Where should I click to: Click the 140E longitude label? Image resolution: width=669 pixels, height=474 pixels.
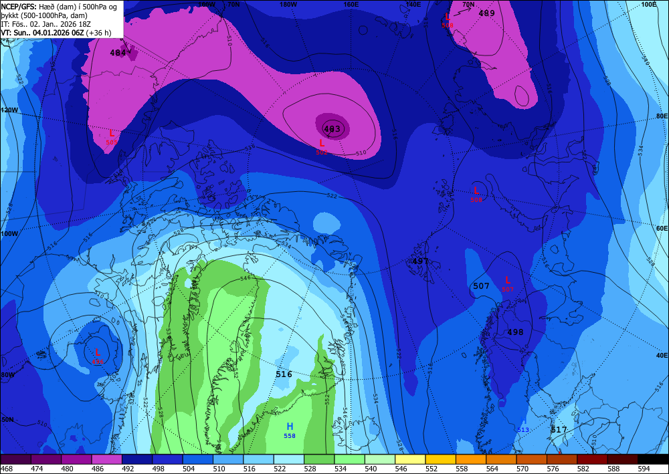pos(413,4)
